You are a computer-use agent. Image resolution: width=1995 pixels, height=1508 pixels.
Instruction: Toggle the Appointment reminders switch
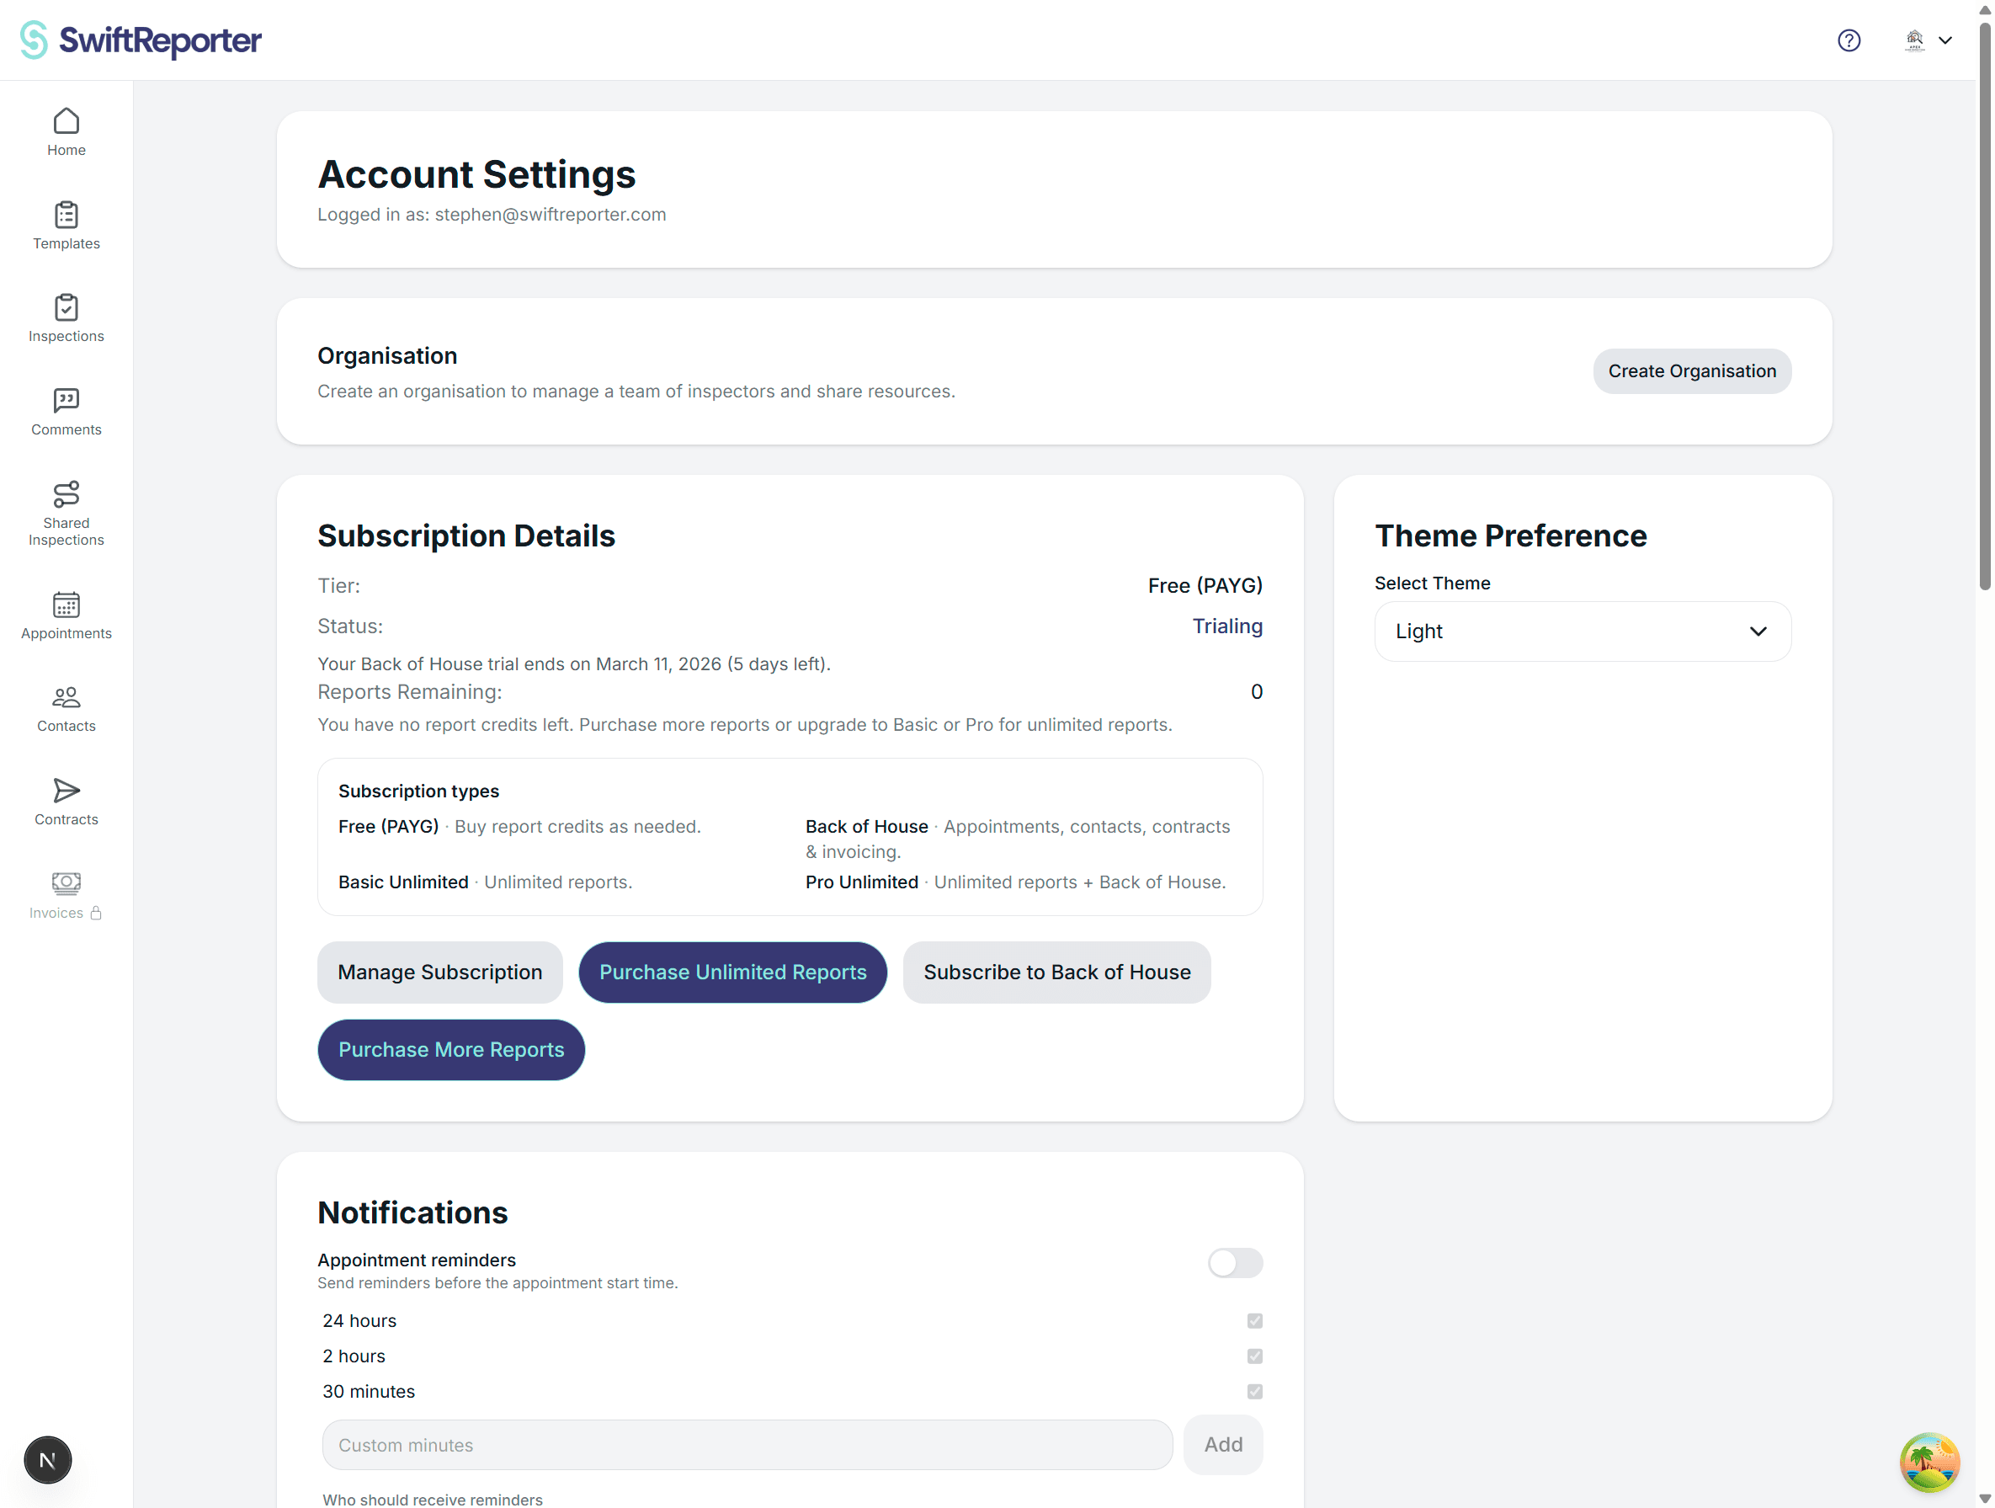click(x=1235, y=1263)
